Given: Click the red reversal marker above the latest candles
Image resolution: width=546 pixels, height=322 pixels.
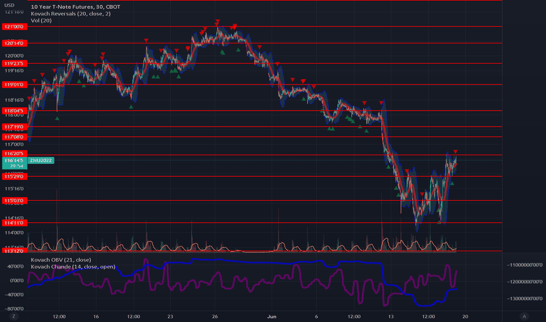Looking at the screenshot, I should [x=455, y=152].
